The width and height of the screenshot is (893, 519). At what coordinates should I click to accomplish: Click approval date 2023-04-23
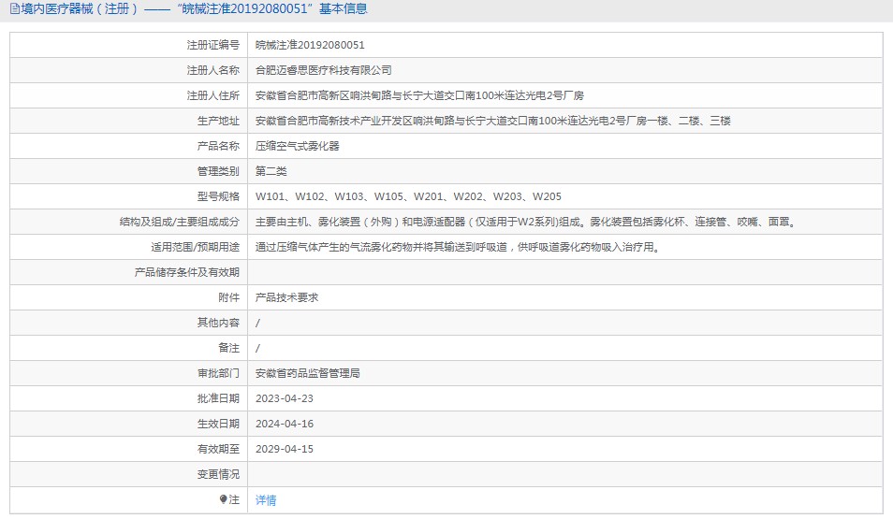[x=285, y=398]
